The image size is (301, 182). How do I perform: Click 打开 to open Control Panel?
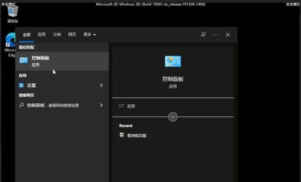131,106
